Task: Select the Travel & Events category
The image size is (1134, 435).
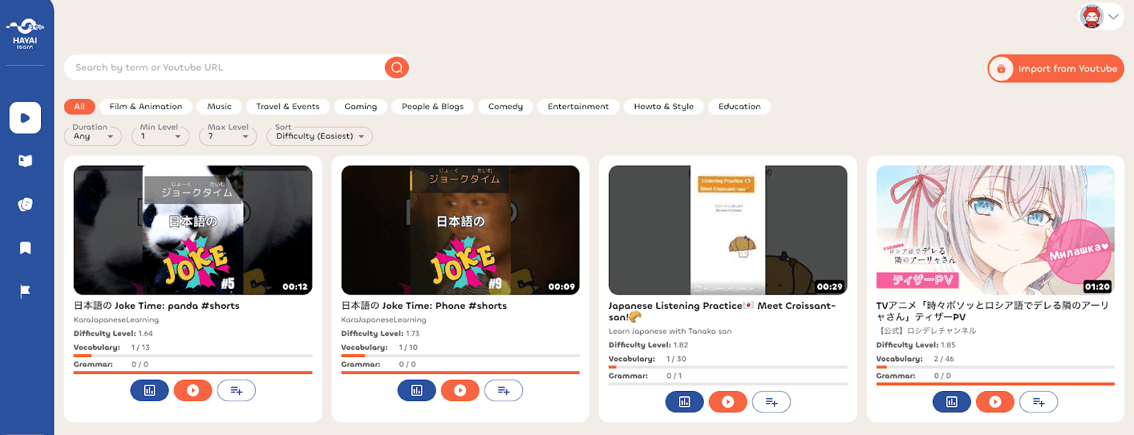Action: click(288, 106)
